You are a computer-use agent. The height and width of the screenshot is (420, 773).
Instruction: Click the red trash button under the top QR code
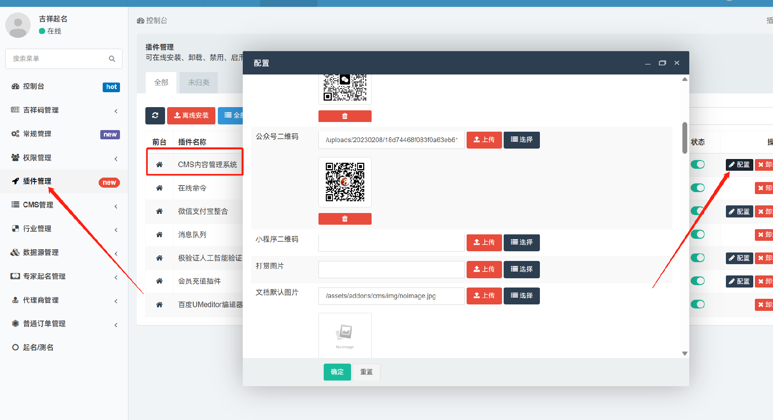tap(345, 116)
